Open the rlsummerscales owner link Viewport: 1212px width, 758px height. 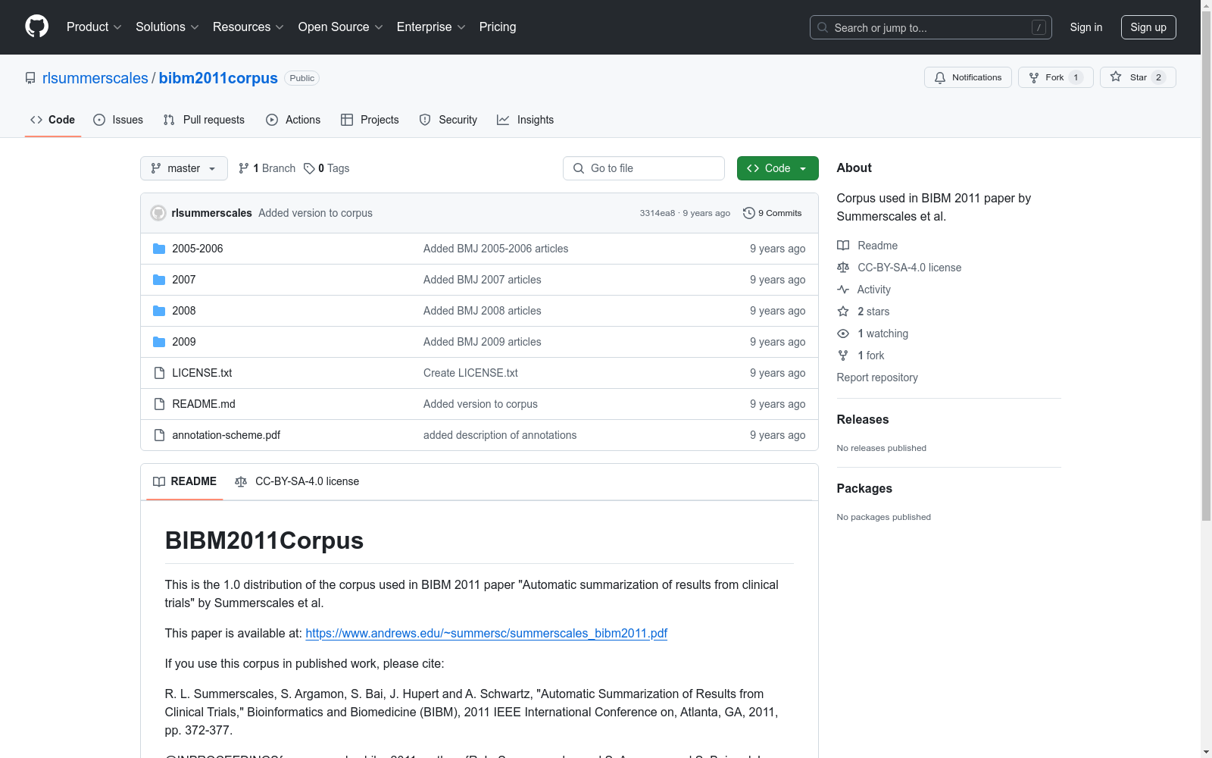click(95, 78)
